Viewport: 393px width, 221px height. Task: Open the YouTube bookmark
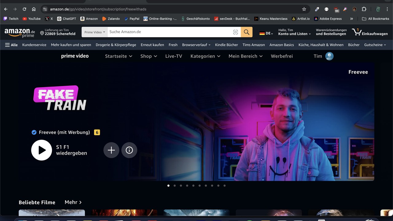[32, 19]
